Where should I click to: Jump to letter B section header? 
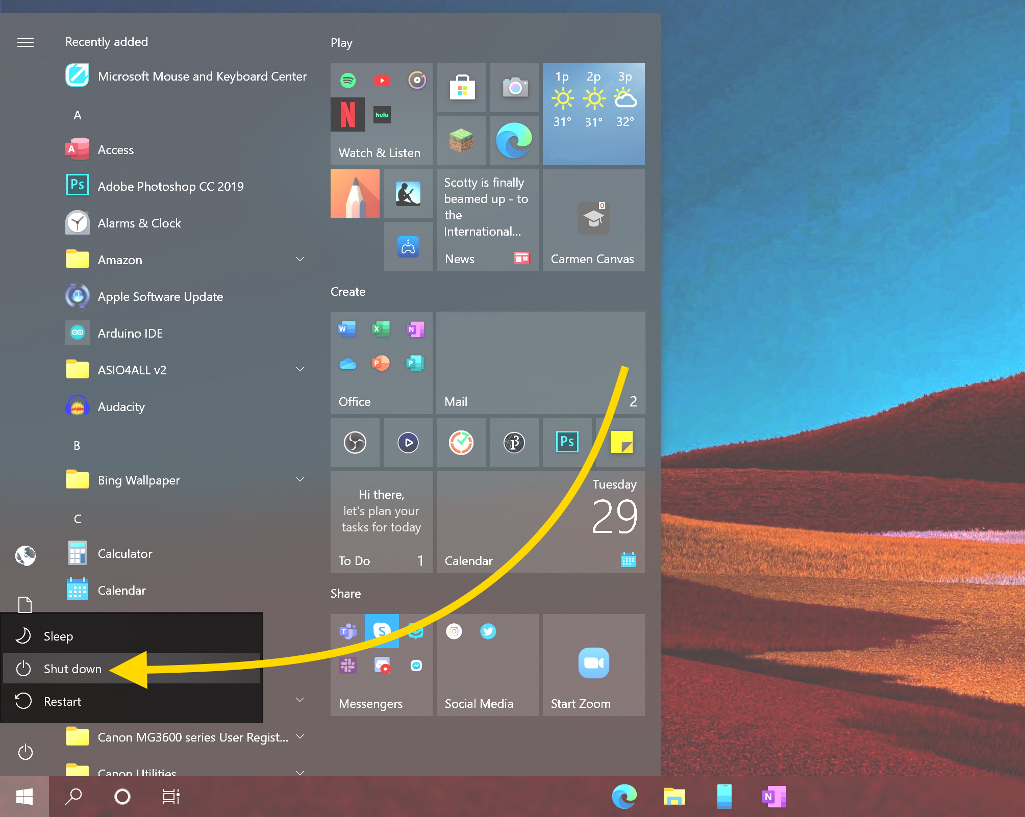tap(77, 446)
